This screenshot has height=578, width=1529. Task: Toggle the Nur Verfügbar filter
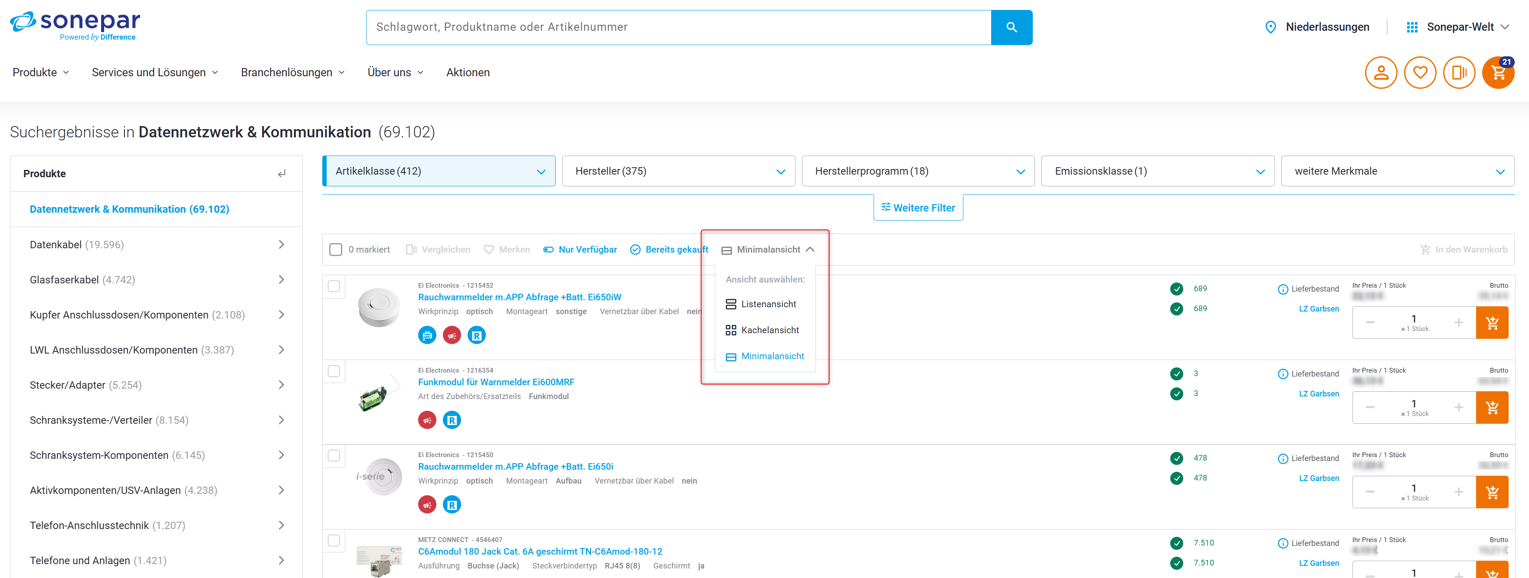[580, 250]
